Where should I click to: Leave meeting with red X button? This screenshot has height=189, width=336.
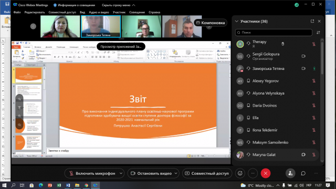pos(266,173)
